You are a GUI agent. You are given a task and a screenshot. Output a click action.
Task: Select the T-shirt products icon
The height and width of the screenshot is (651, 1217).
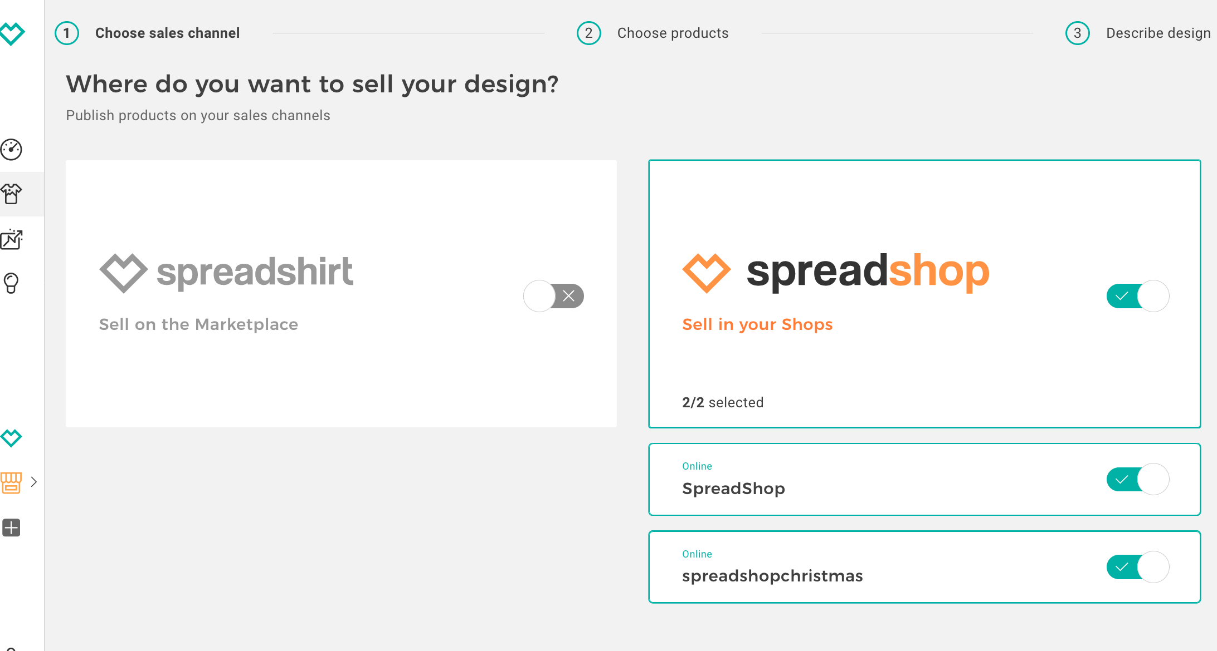(11, 194)
